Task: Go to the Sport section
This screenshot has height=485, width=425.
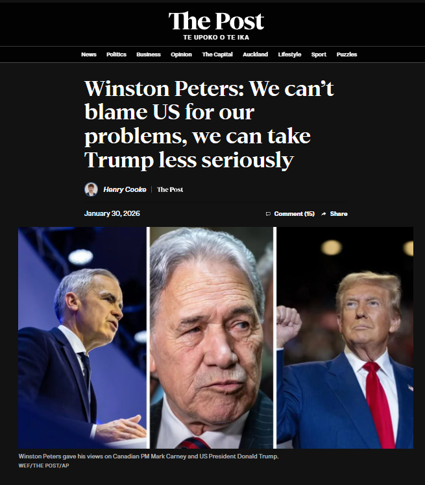Action: point(319,54)
